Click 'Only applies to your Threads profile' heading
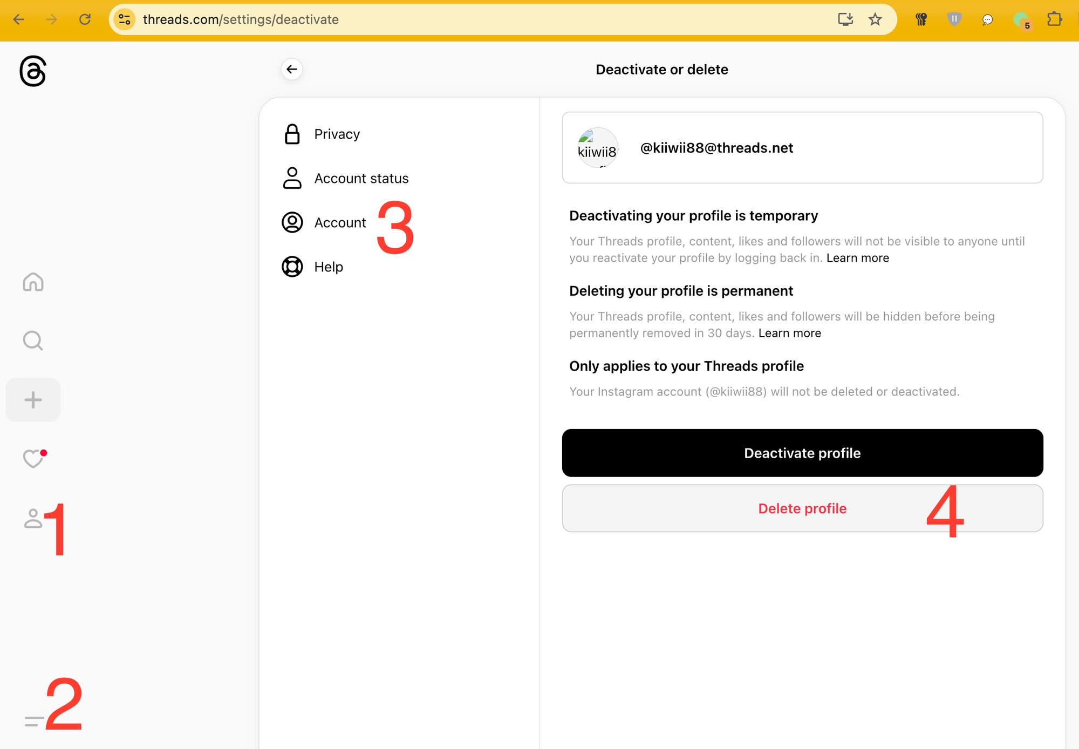This screenshot has width=1079, height=749. point(686,366)
